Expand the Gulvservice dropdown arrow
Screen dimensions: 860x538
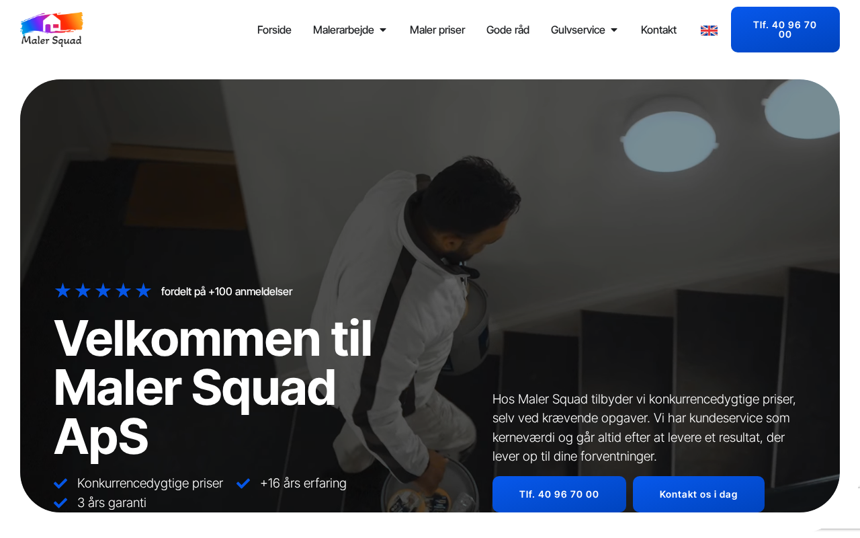pyautogui.click(x=614, y=30)
